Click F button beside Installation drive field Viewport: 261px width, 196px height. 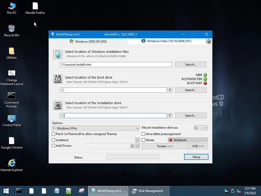click(x=170, y=116)
